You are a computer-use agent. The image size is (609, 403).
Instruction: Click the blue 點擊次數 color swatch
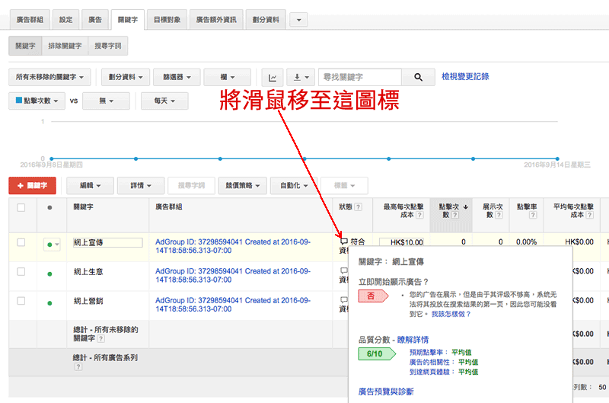[x=18, y=101]
